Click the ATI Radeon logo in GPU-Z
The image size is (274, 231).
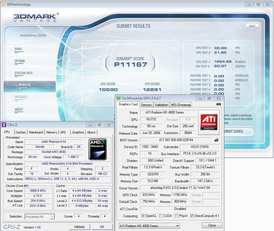coord(209,122)
